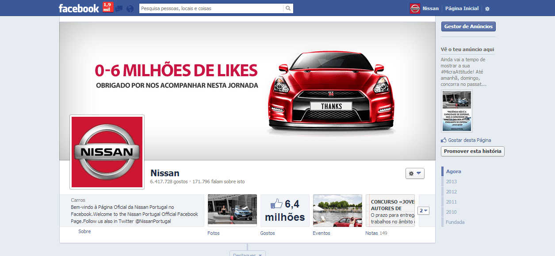Click the 'Fotos' label
Screen dimensions: 555x256
[214, 233]
